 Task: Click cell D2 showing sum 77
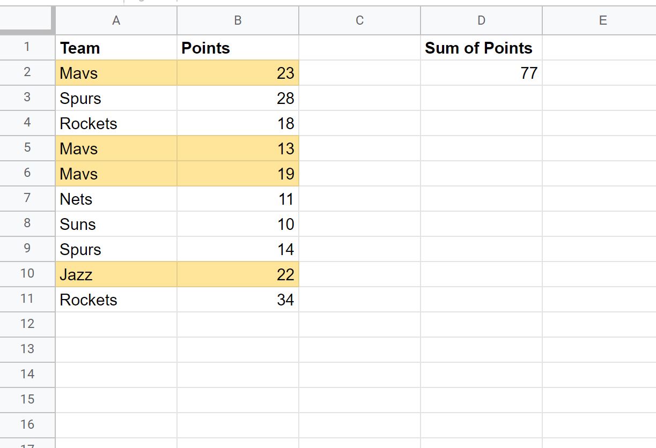click(x=481, y=73)
